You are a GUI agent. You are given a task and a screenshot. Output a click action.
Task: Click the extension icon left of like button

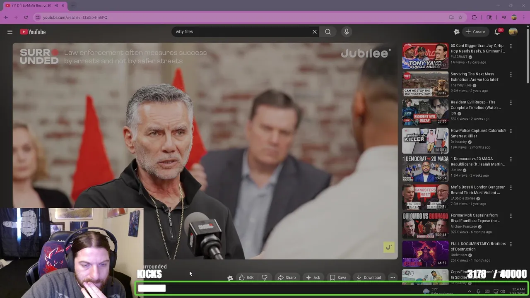230,278
